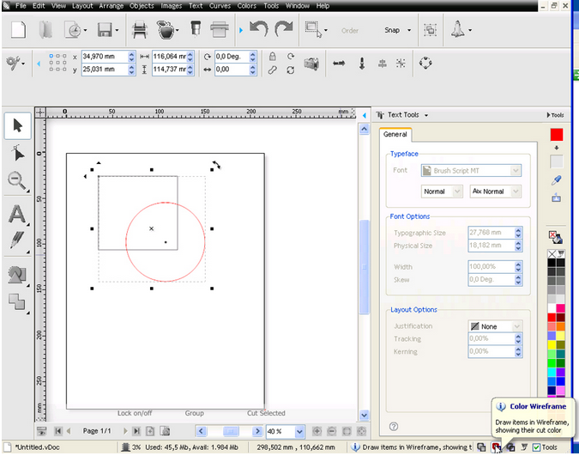Image resolution: width=579 pixels, height=462 pixels.
Task: Select the overlapping squares weld tool
Action: click(x=16, y=302)
